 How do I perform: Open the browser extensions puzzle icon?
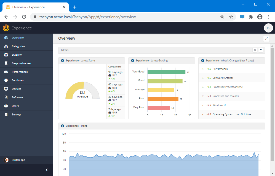pyautogui.click(x=251, y=17)
